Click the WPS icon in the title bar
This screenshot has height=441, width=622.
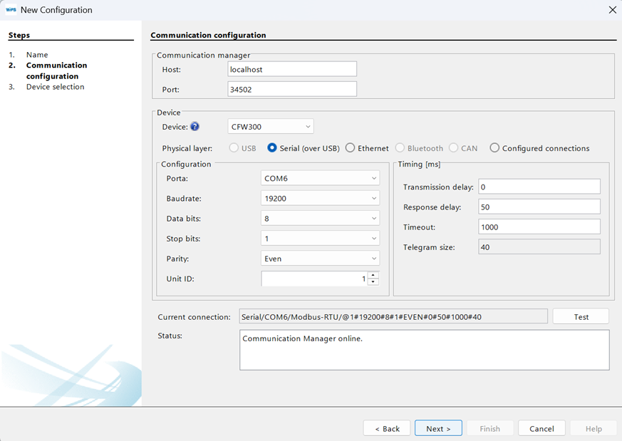(10, 10)
